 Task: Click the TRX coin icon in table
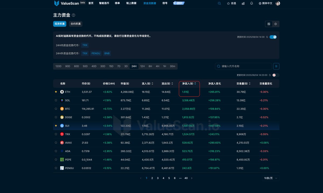point(62,134)
